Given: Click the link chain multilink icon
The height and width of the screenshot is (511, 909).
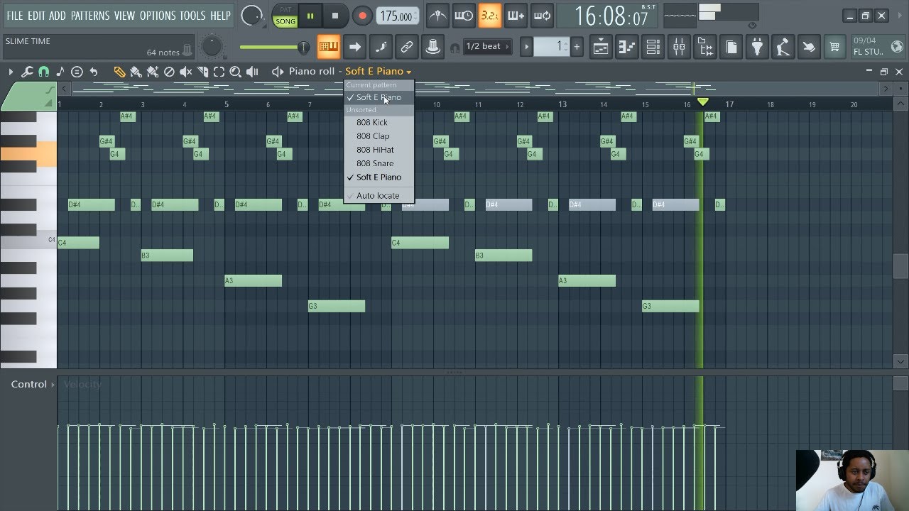Looking at the screenshot, I should pos(407,47).
